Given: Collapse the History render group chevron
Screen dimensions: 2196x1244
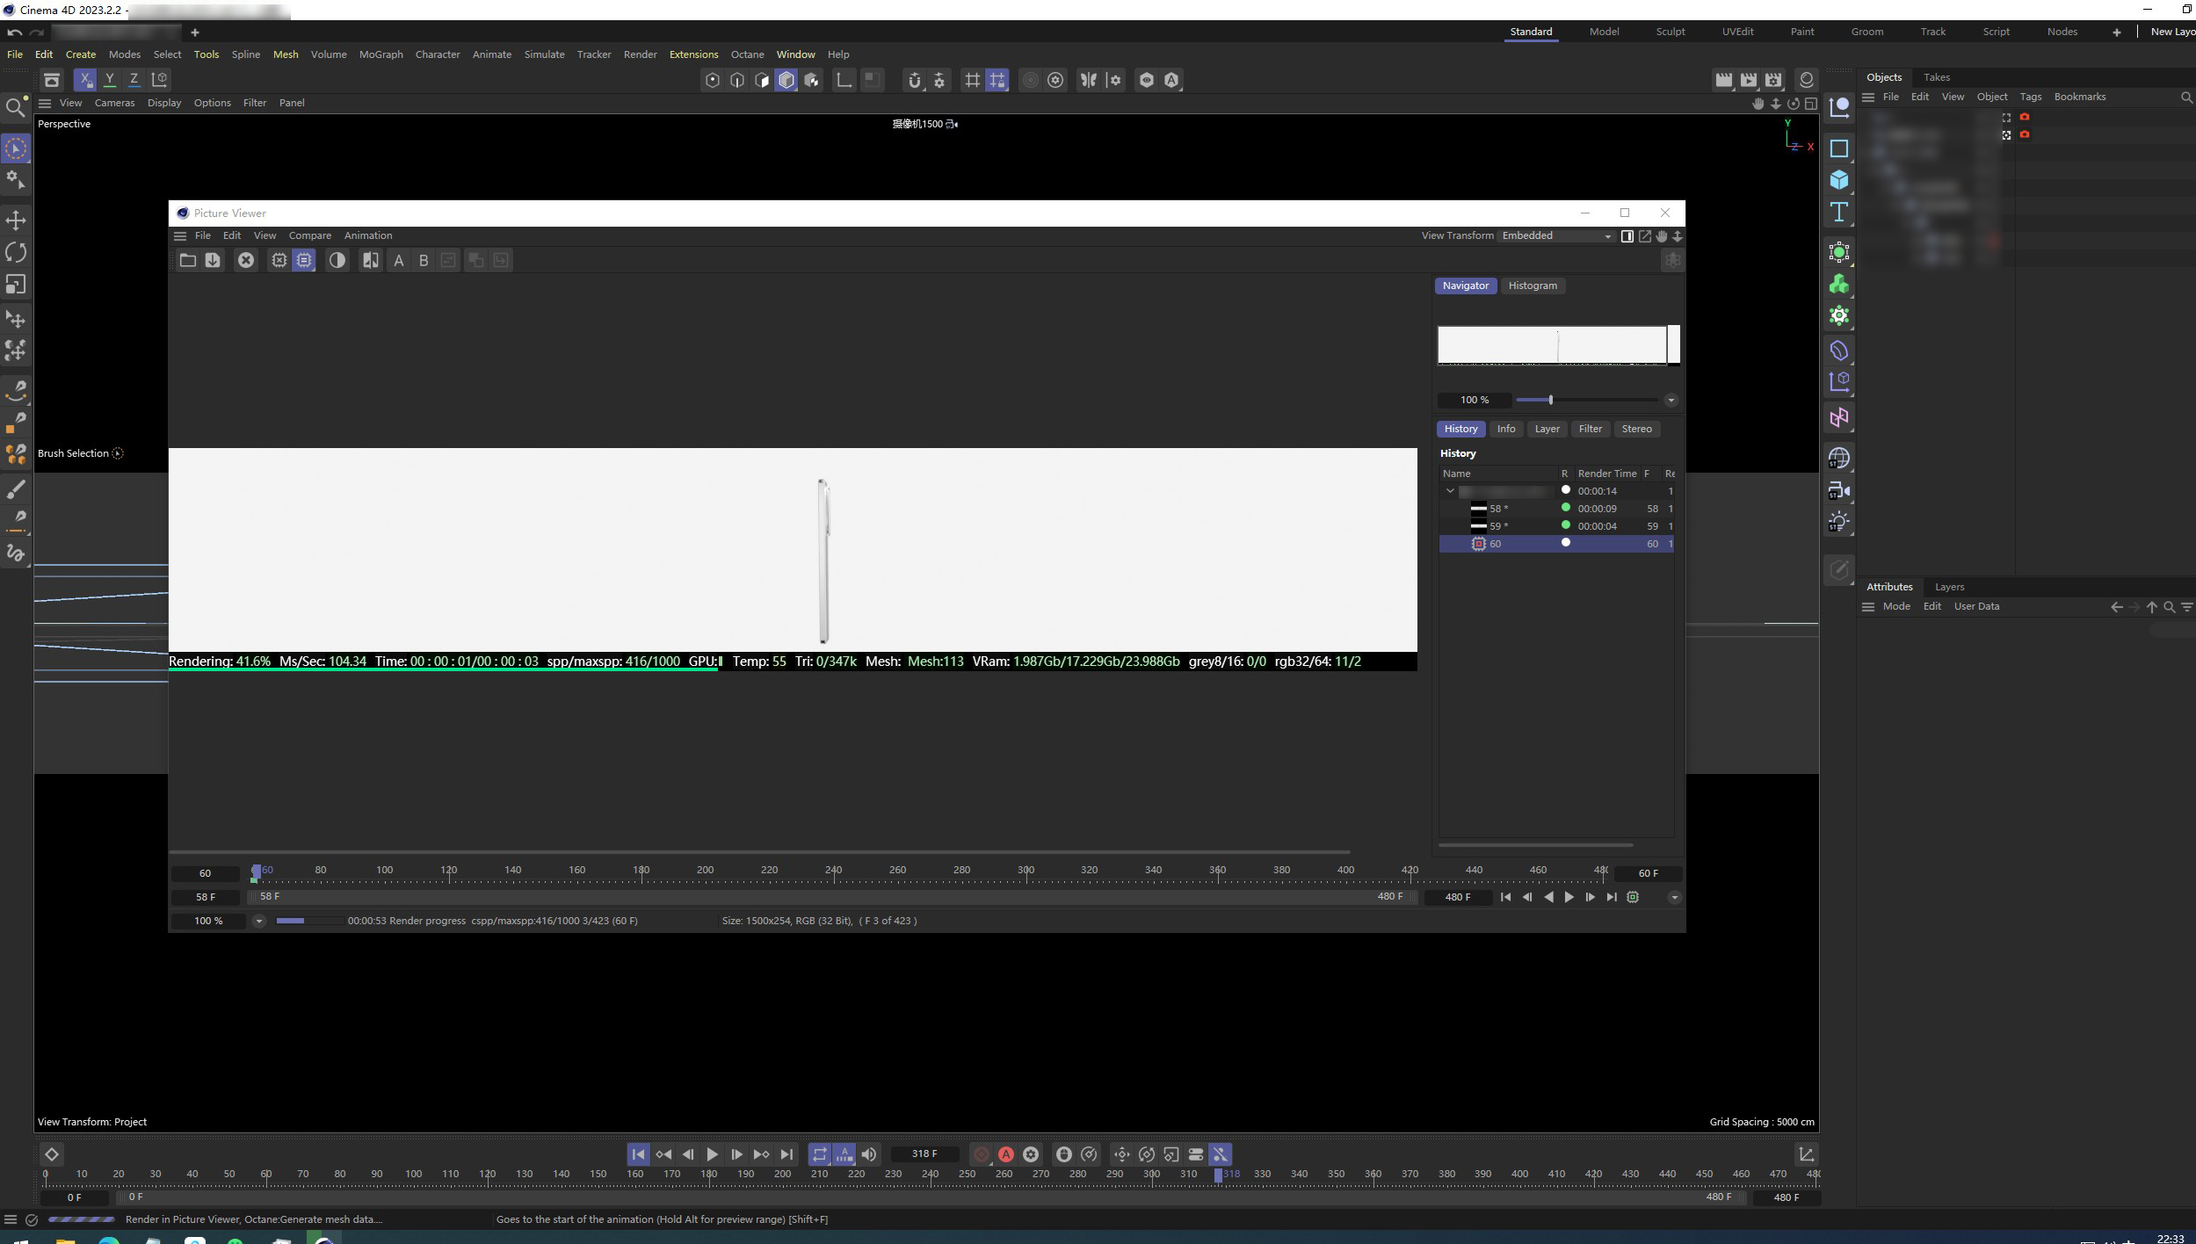Looking at the screenshot, I should point(1450,491).
